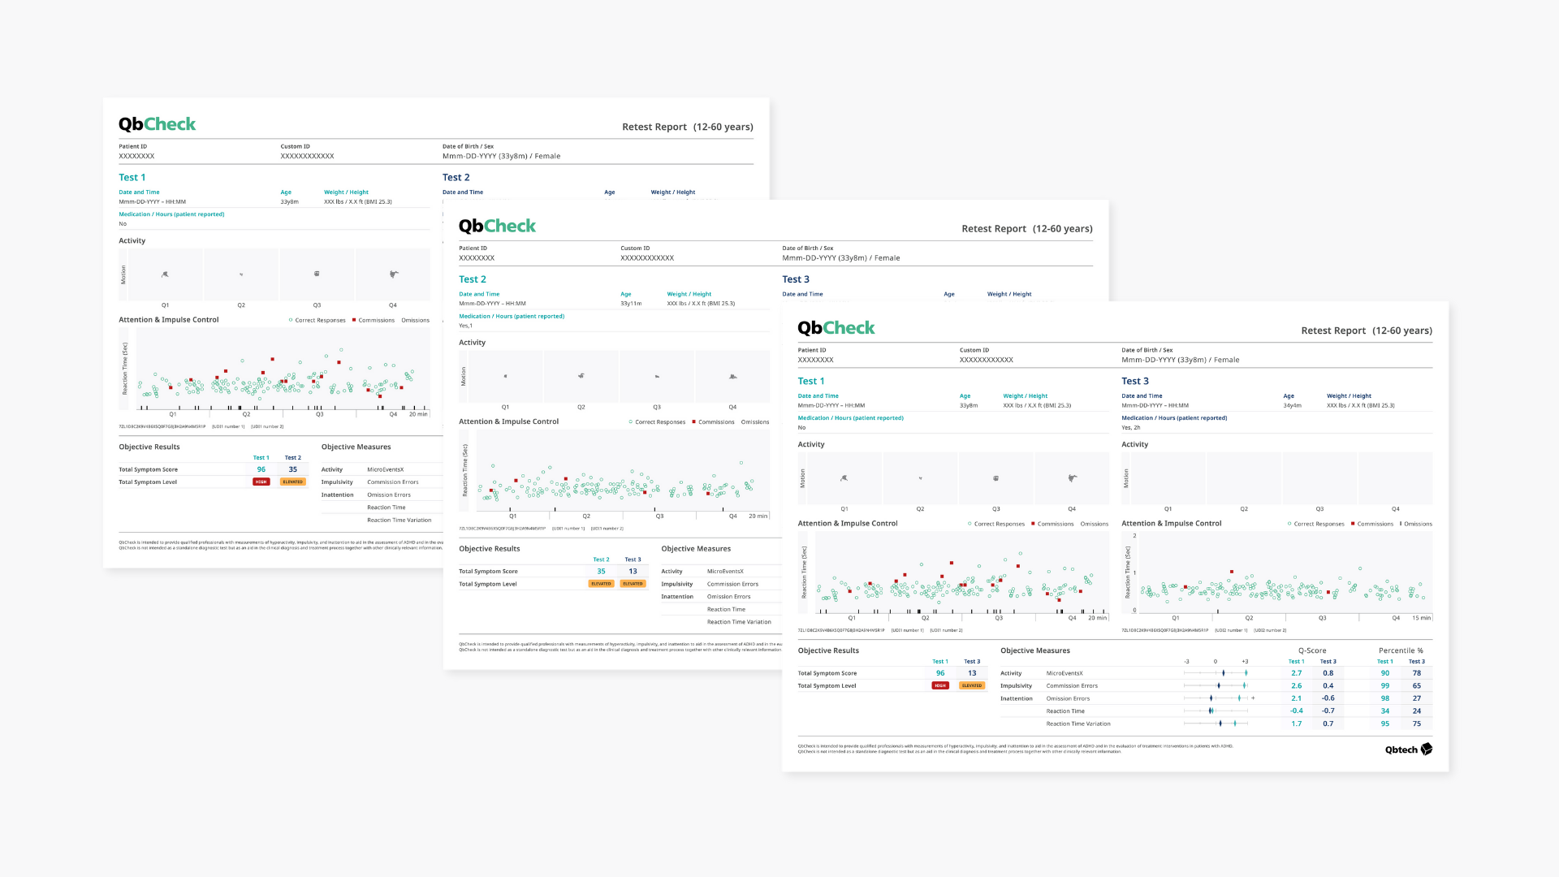Click the Omissions legend marker icon
Image resolution: width=1559 pixels, height=877 pixels.
click(x=1402, y=524)
